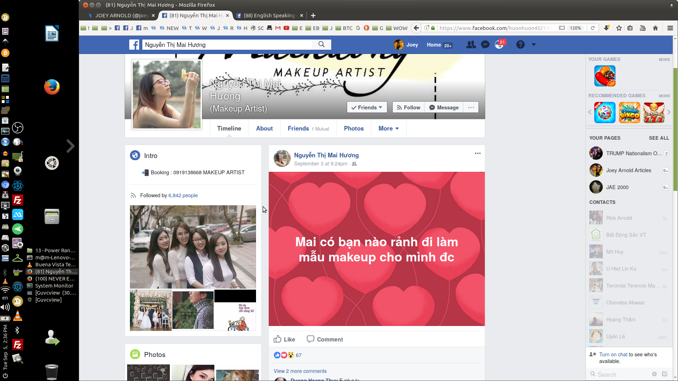The width and height of the screenshot is (678, 381).
Task: Open the three-dots menu on cover photo
Action: (471, 108)
